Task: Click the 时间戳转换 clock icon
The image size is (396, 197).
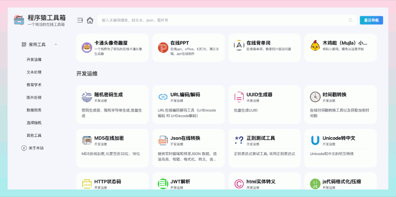Action: click(x=315, y=97)
